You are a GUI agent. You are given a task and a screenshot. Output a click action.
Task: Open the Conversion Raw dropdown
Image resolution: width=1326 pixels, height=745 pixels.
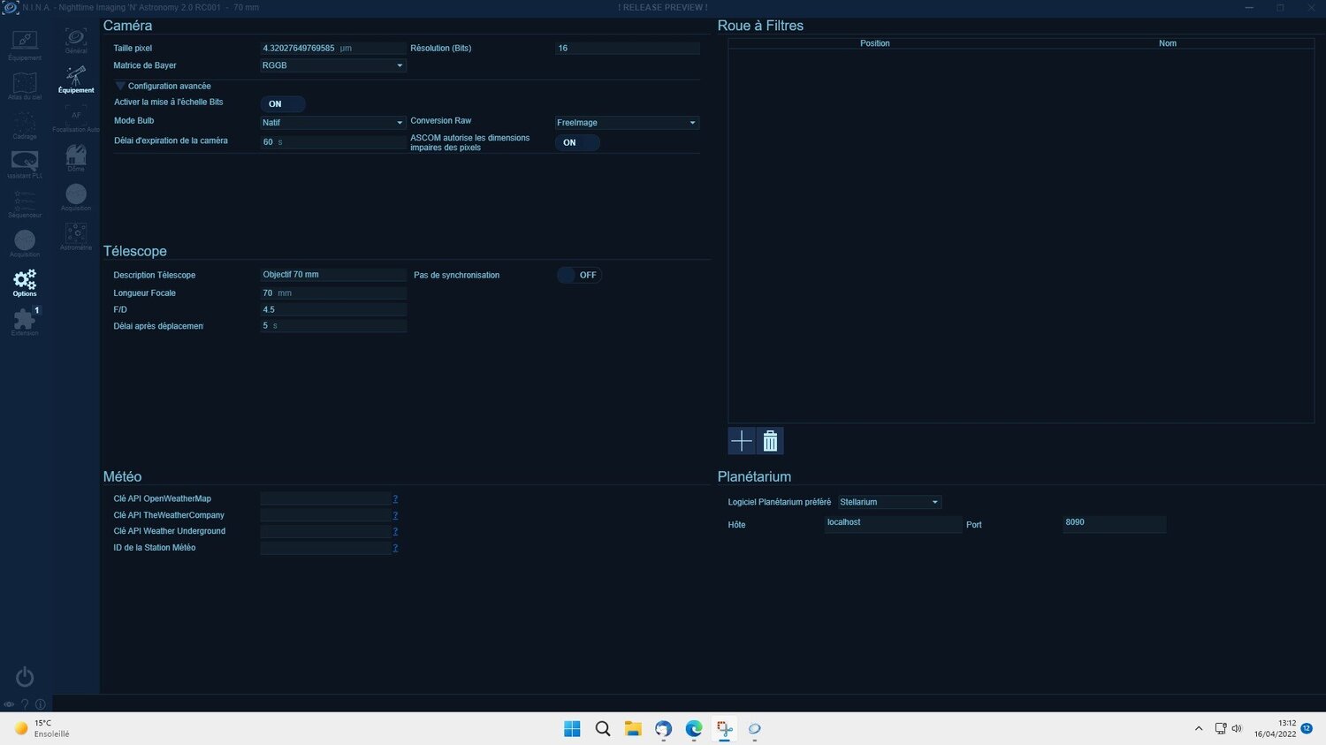click(627, 123)
